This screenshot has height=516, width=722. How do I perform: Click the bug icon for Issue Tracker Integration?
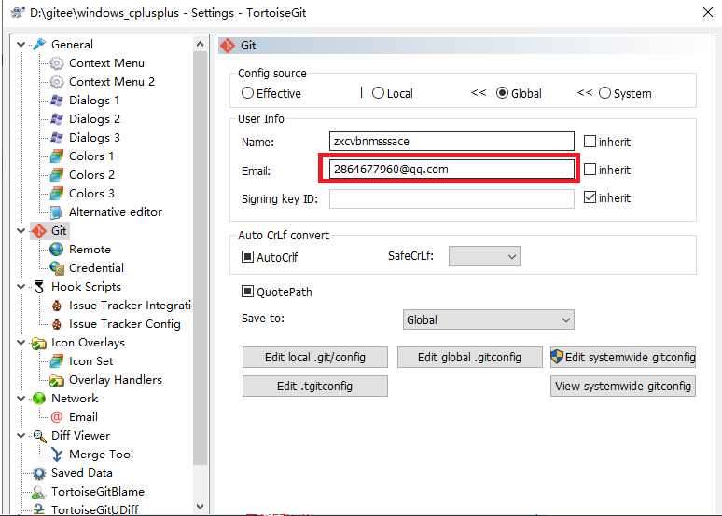pyautogui.click(x=57, y=306)
